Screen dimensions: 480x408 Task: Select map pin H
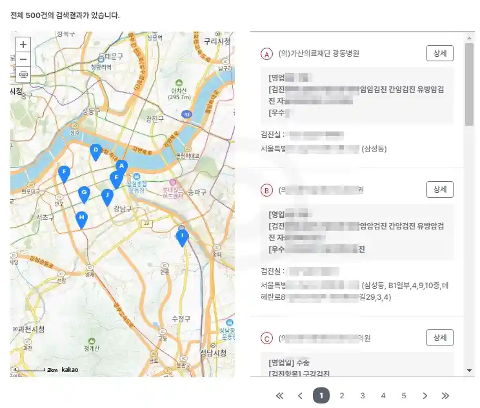pos(81,220)
